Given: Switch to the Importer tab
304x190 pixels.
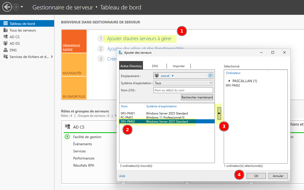Looking at the screenshot, I should click(179, 66).
